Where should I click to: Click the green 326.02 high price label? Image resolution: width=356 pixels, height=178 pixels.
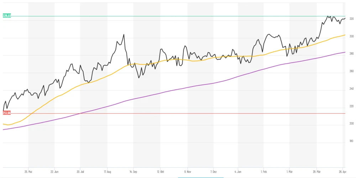tap(7, 16)
